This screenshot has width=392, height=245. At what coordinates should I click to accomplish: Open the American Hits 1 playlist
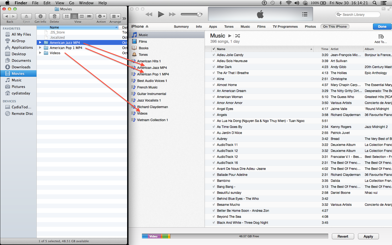coord(149,61)
